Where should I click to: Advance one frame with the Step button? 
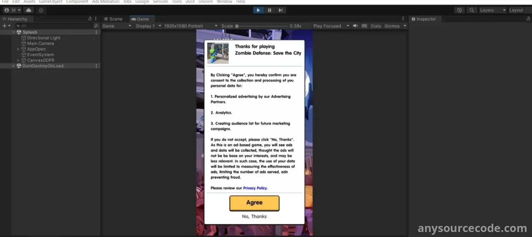pyautogui.click(x=280, y=10)
